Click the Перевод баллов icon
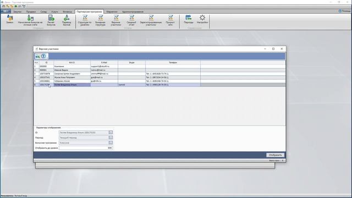The width and height of the screenshot is (352, 198). tap(67, 20)
